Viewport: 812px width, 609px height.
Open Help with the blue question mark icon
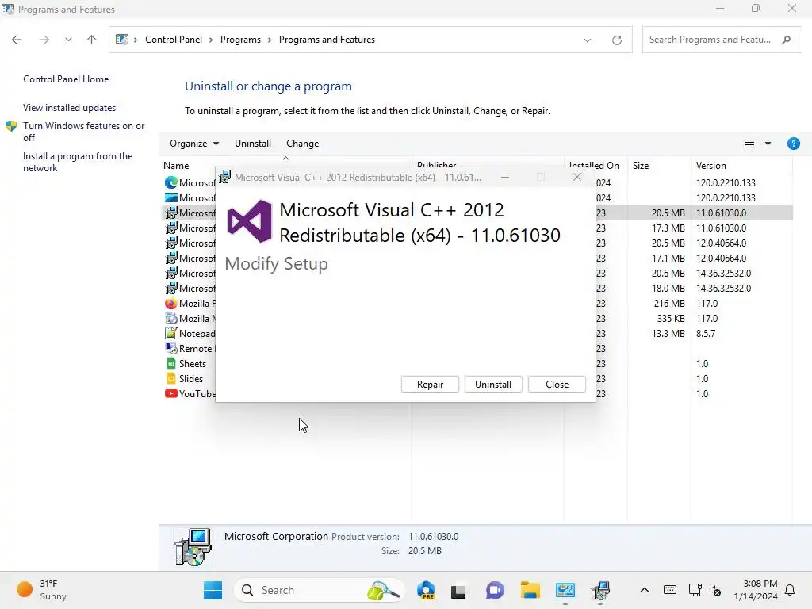[793, 144]
